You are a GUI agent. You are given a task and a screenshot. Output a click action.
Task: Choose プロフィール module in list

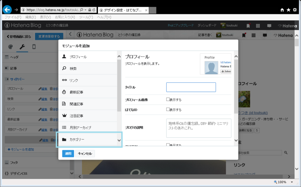click(88, 57)
